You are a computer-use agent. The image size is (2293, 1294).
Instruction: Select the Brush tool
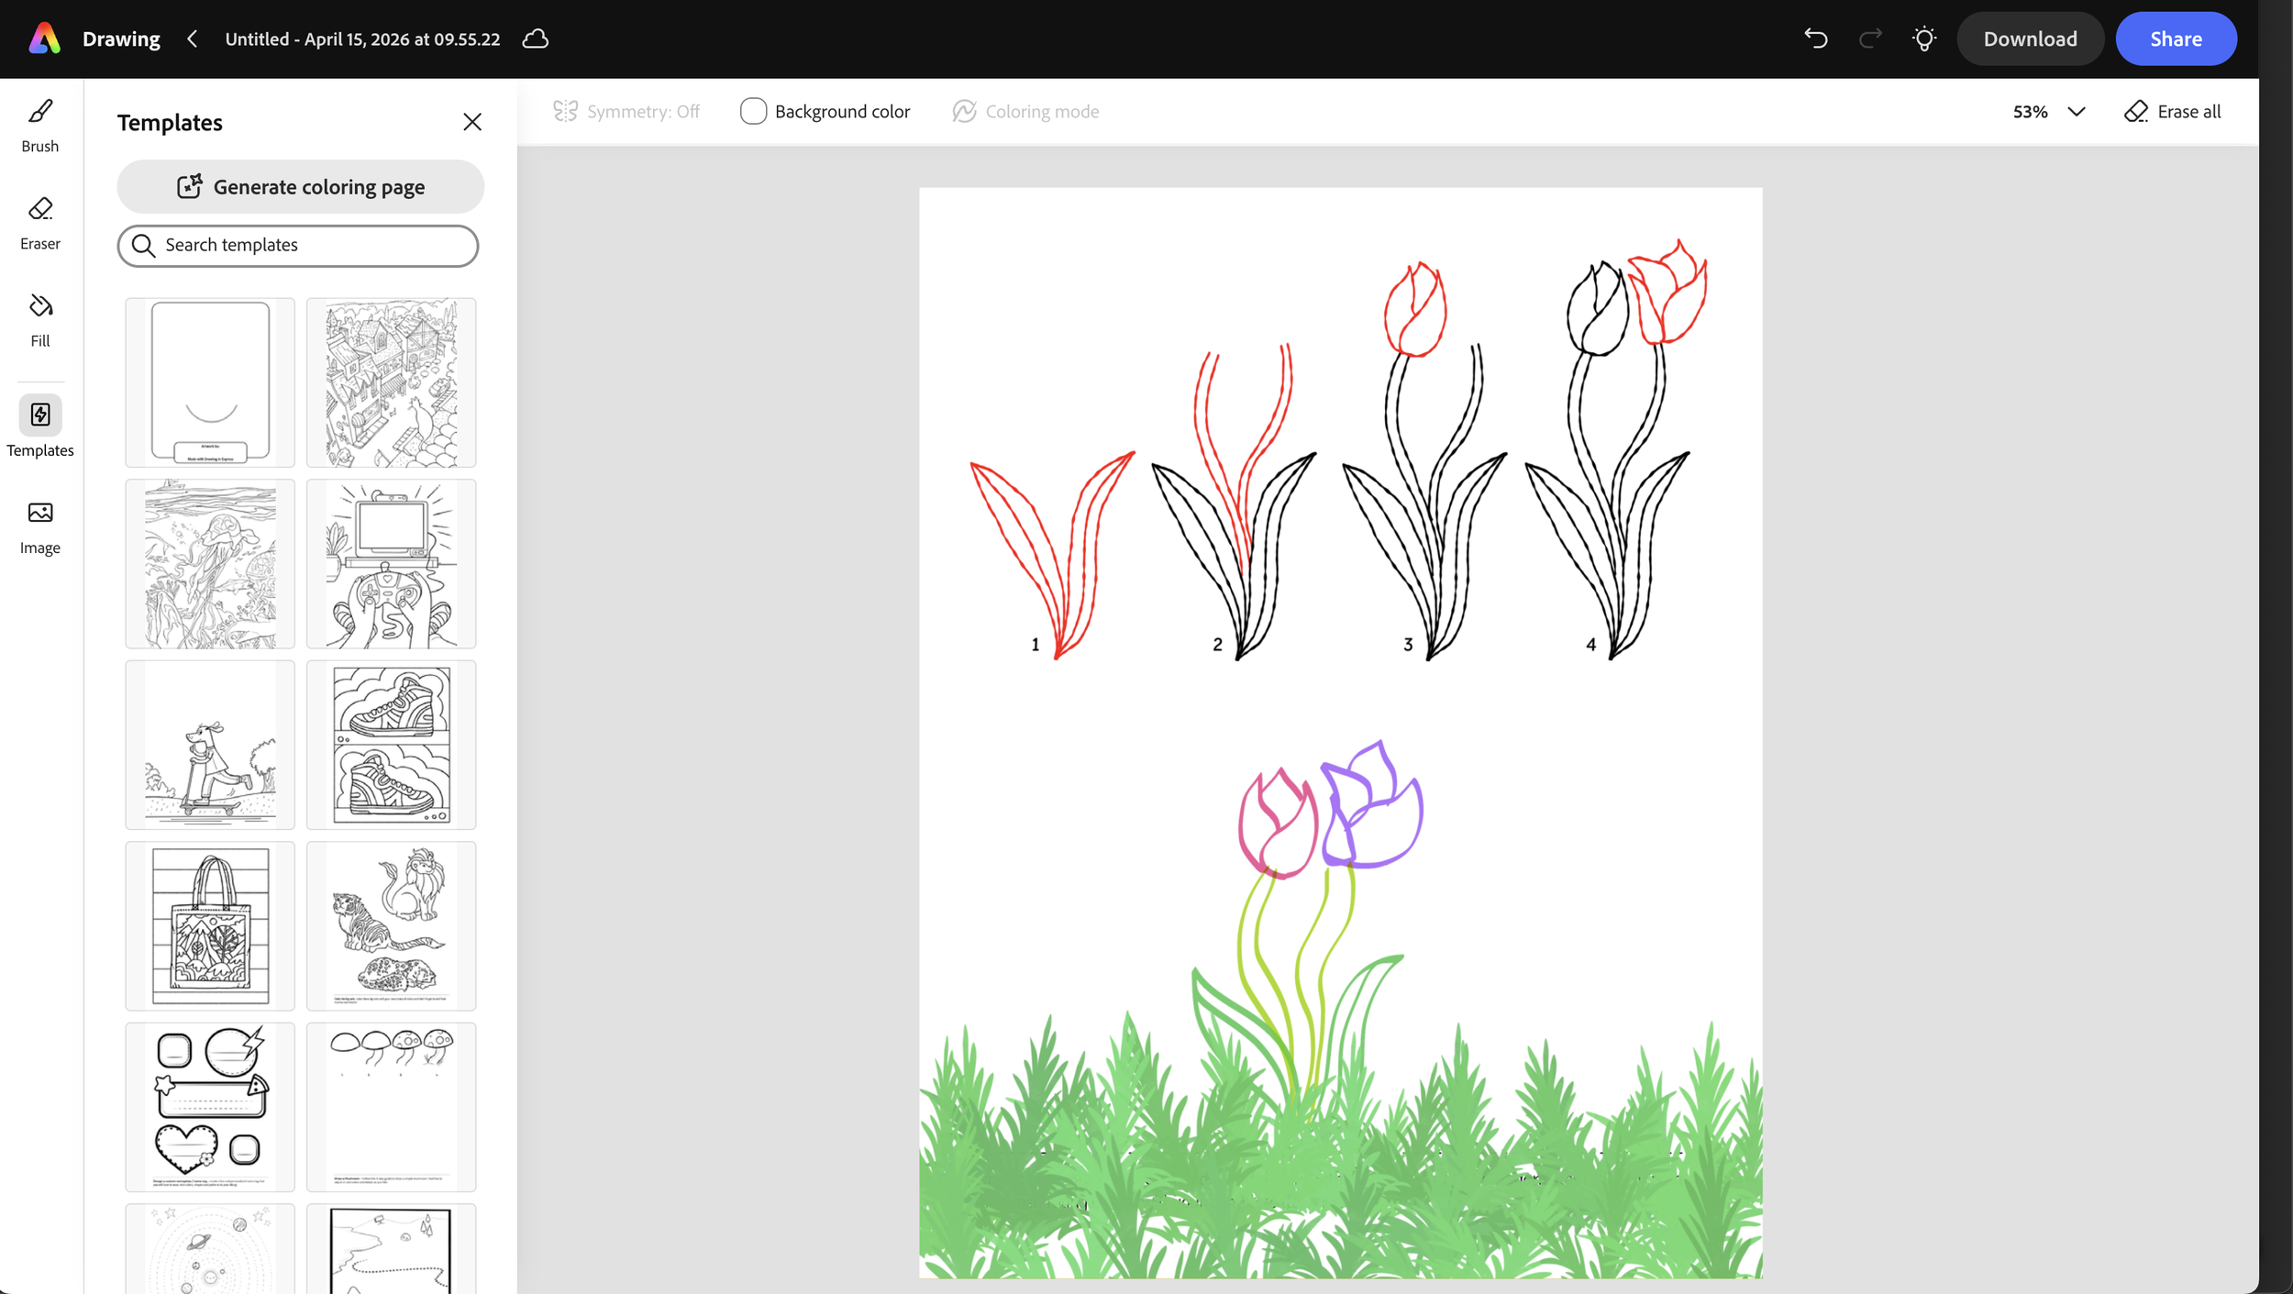[x=40, y=125]
